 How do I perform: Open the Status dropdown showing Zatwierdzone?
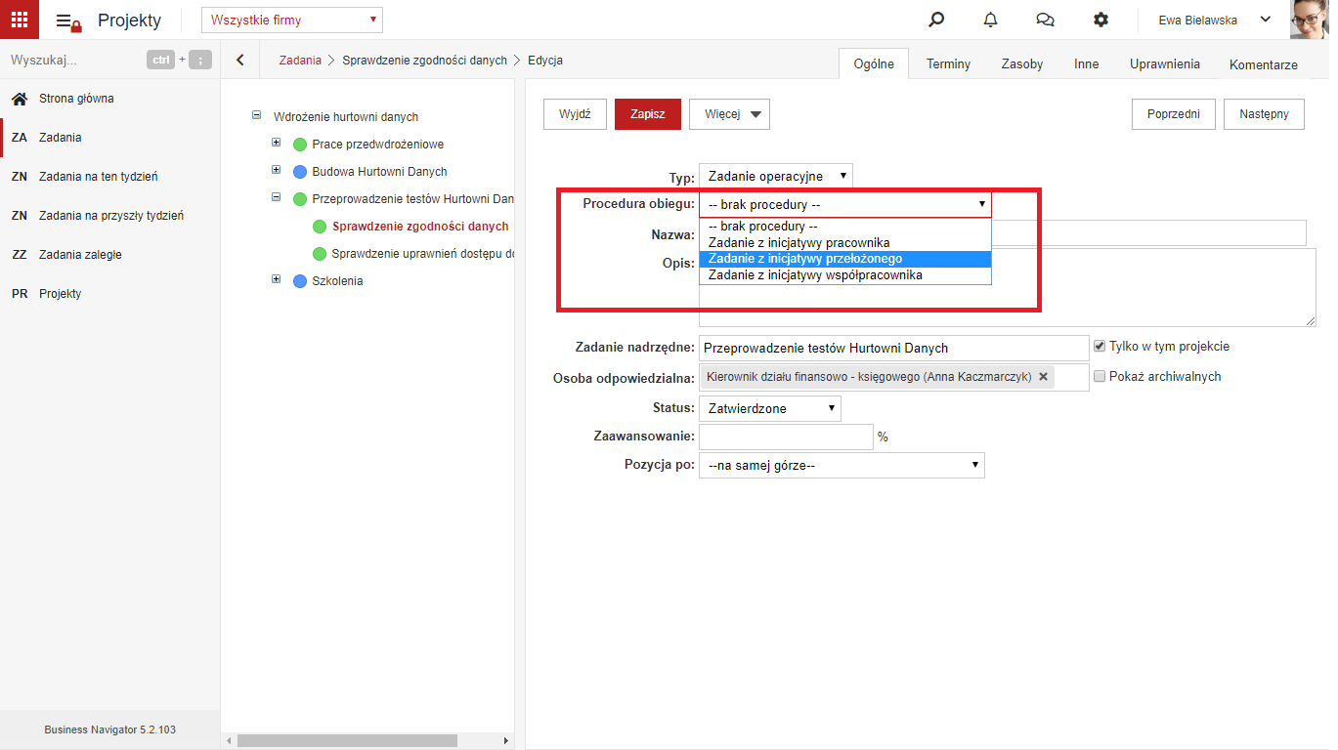(x=770, y=408)
